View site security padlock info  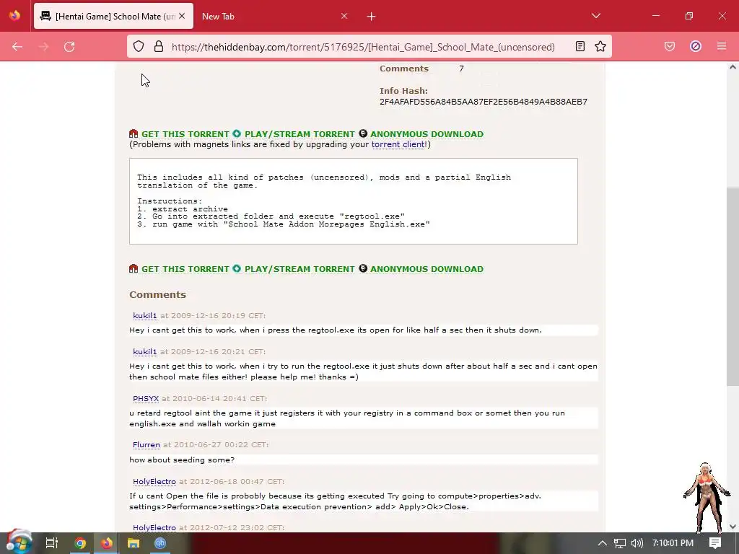(159, 47)
